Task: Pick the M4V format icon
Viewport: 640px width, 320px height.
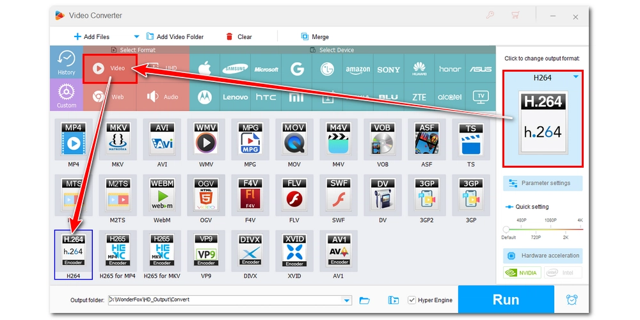Action: click(x=338, y=140)
